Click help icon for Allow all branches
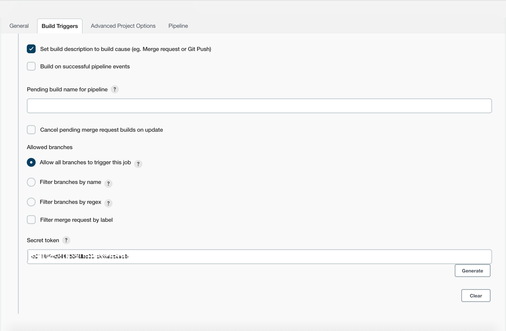This screenshot has width=506, height=331. [138, 164]
